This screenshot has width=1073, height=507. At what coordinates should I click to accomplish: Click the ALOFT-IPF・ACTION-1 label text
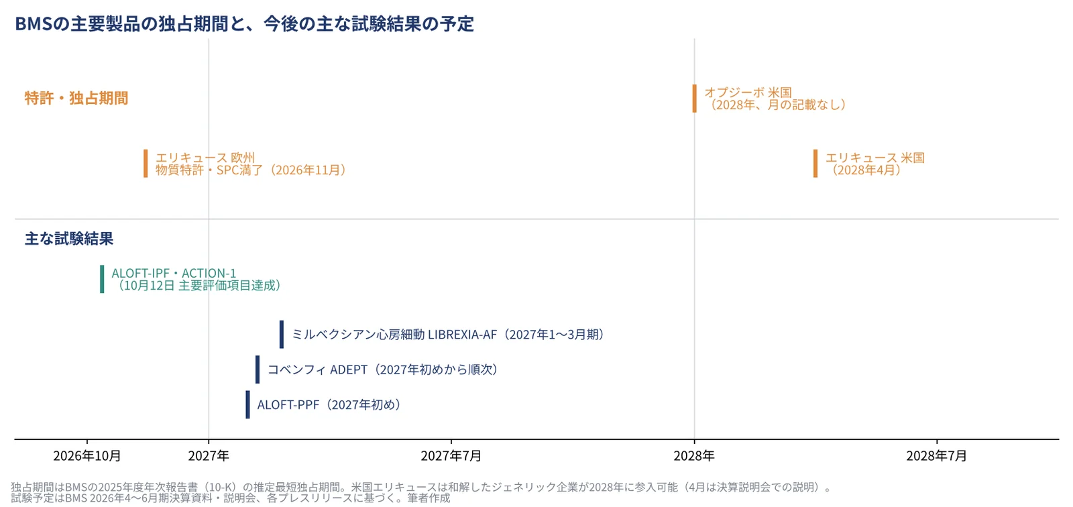click(174, 273)
